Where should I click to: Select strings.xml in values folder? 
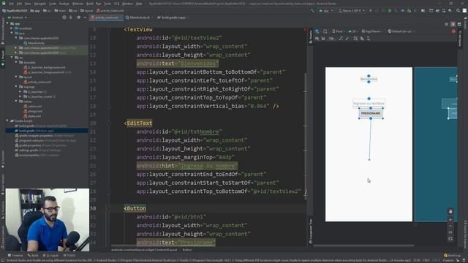pyautogui.click(x=33, y=111)
